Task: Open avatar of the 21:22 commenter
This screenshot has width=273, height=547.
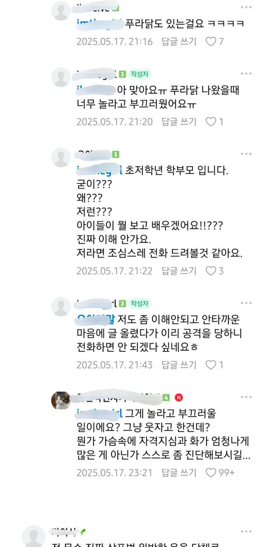Action: [x=61, y=157]
